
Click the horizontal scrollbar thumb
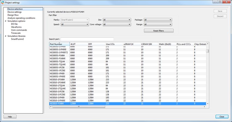pos(79,107)
